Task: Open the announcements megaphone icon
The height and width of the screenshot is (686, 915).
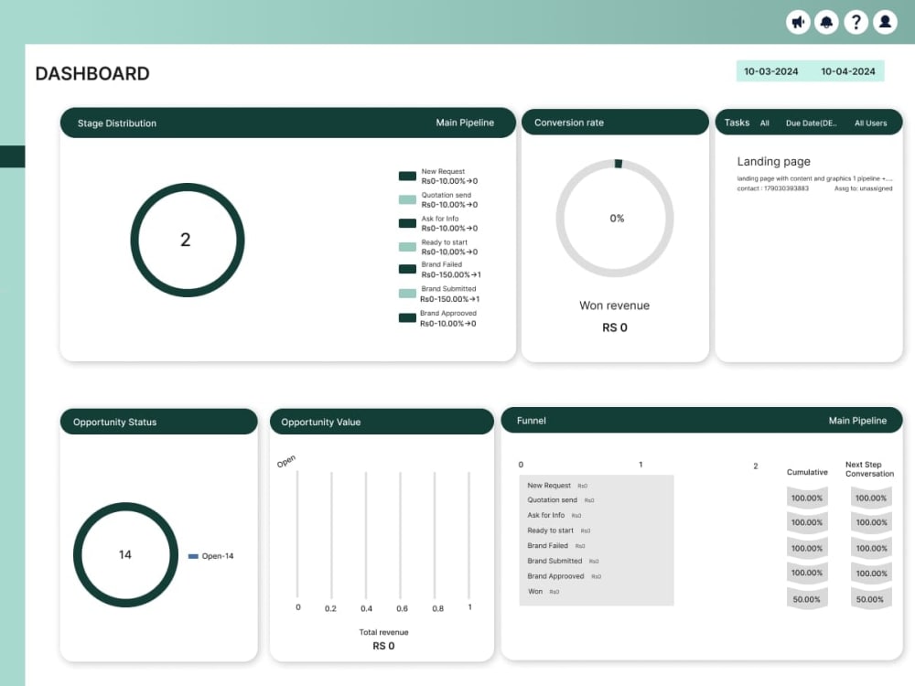Action: [798, 22]
